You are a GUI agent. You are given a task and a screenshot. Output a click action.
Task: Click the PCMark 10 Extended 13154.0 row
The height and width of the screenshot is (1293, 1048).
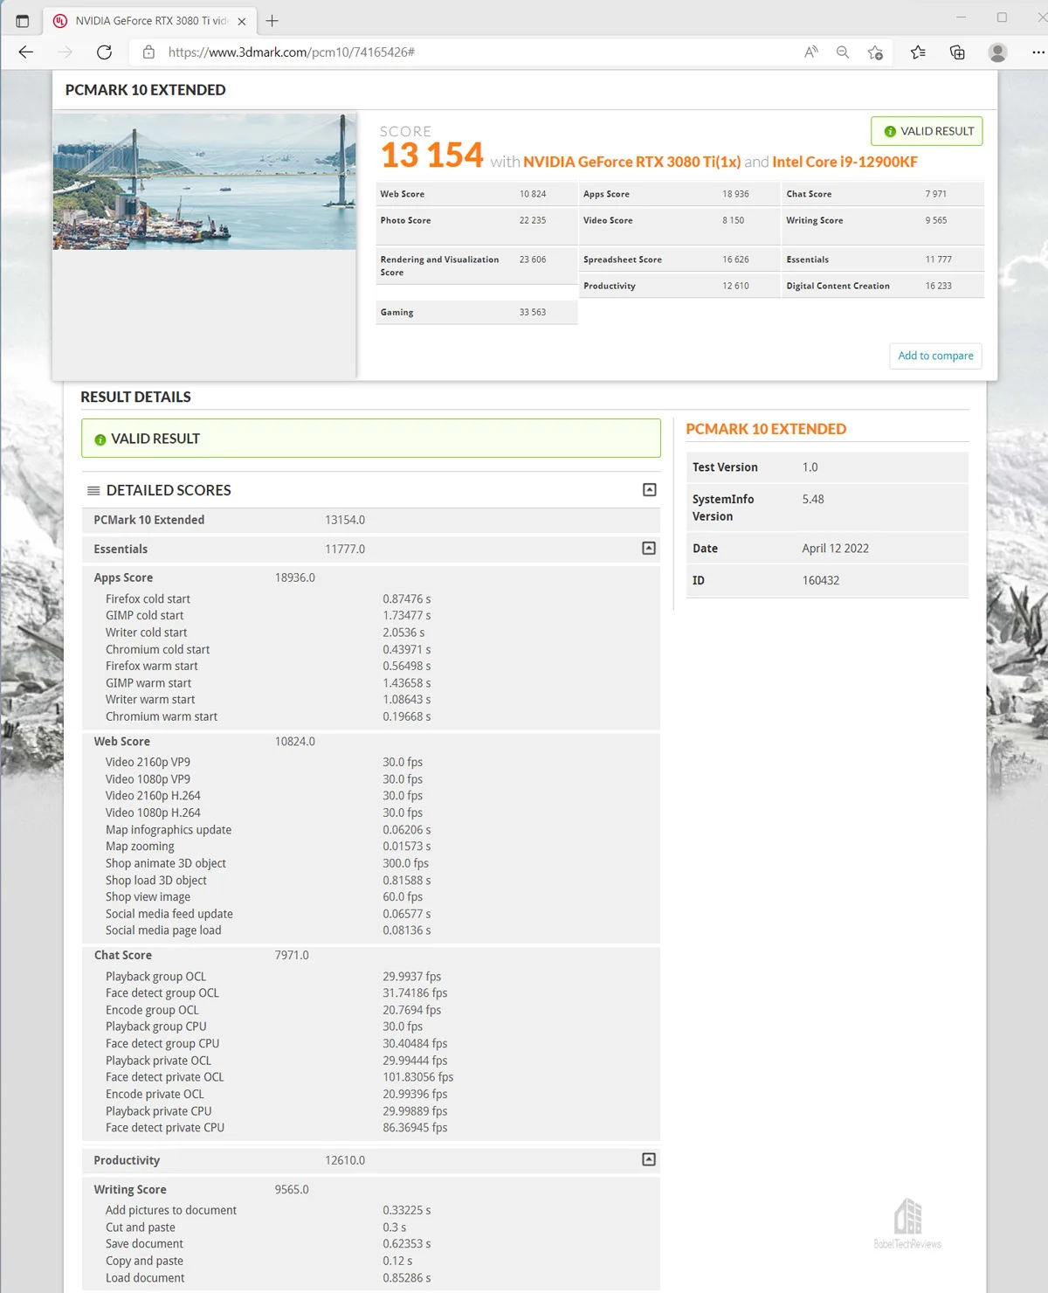[371, 520]
